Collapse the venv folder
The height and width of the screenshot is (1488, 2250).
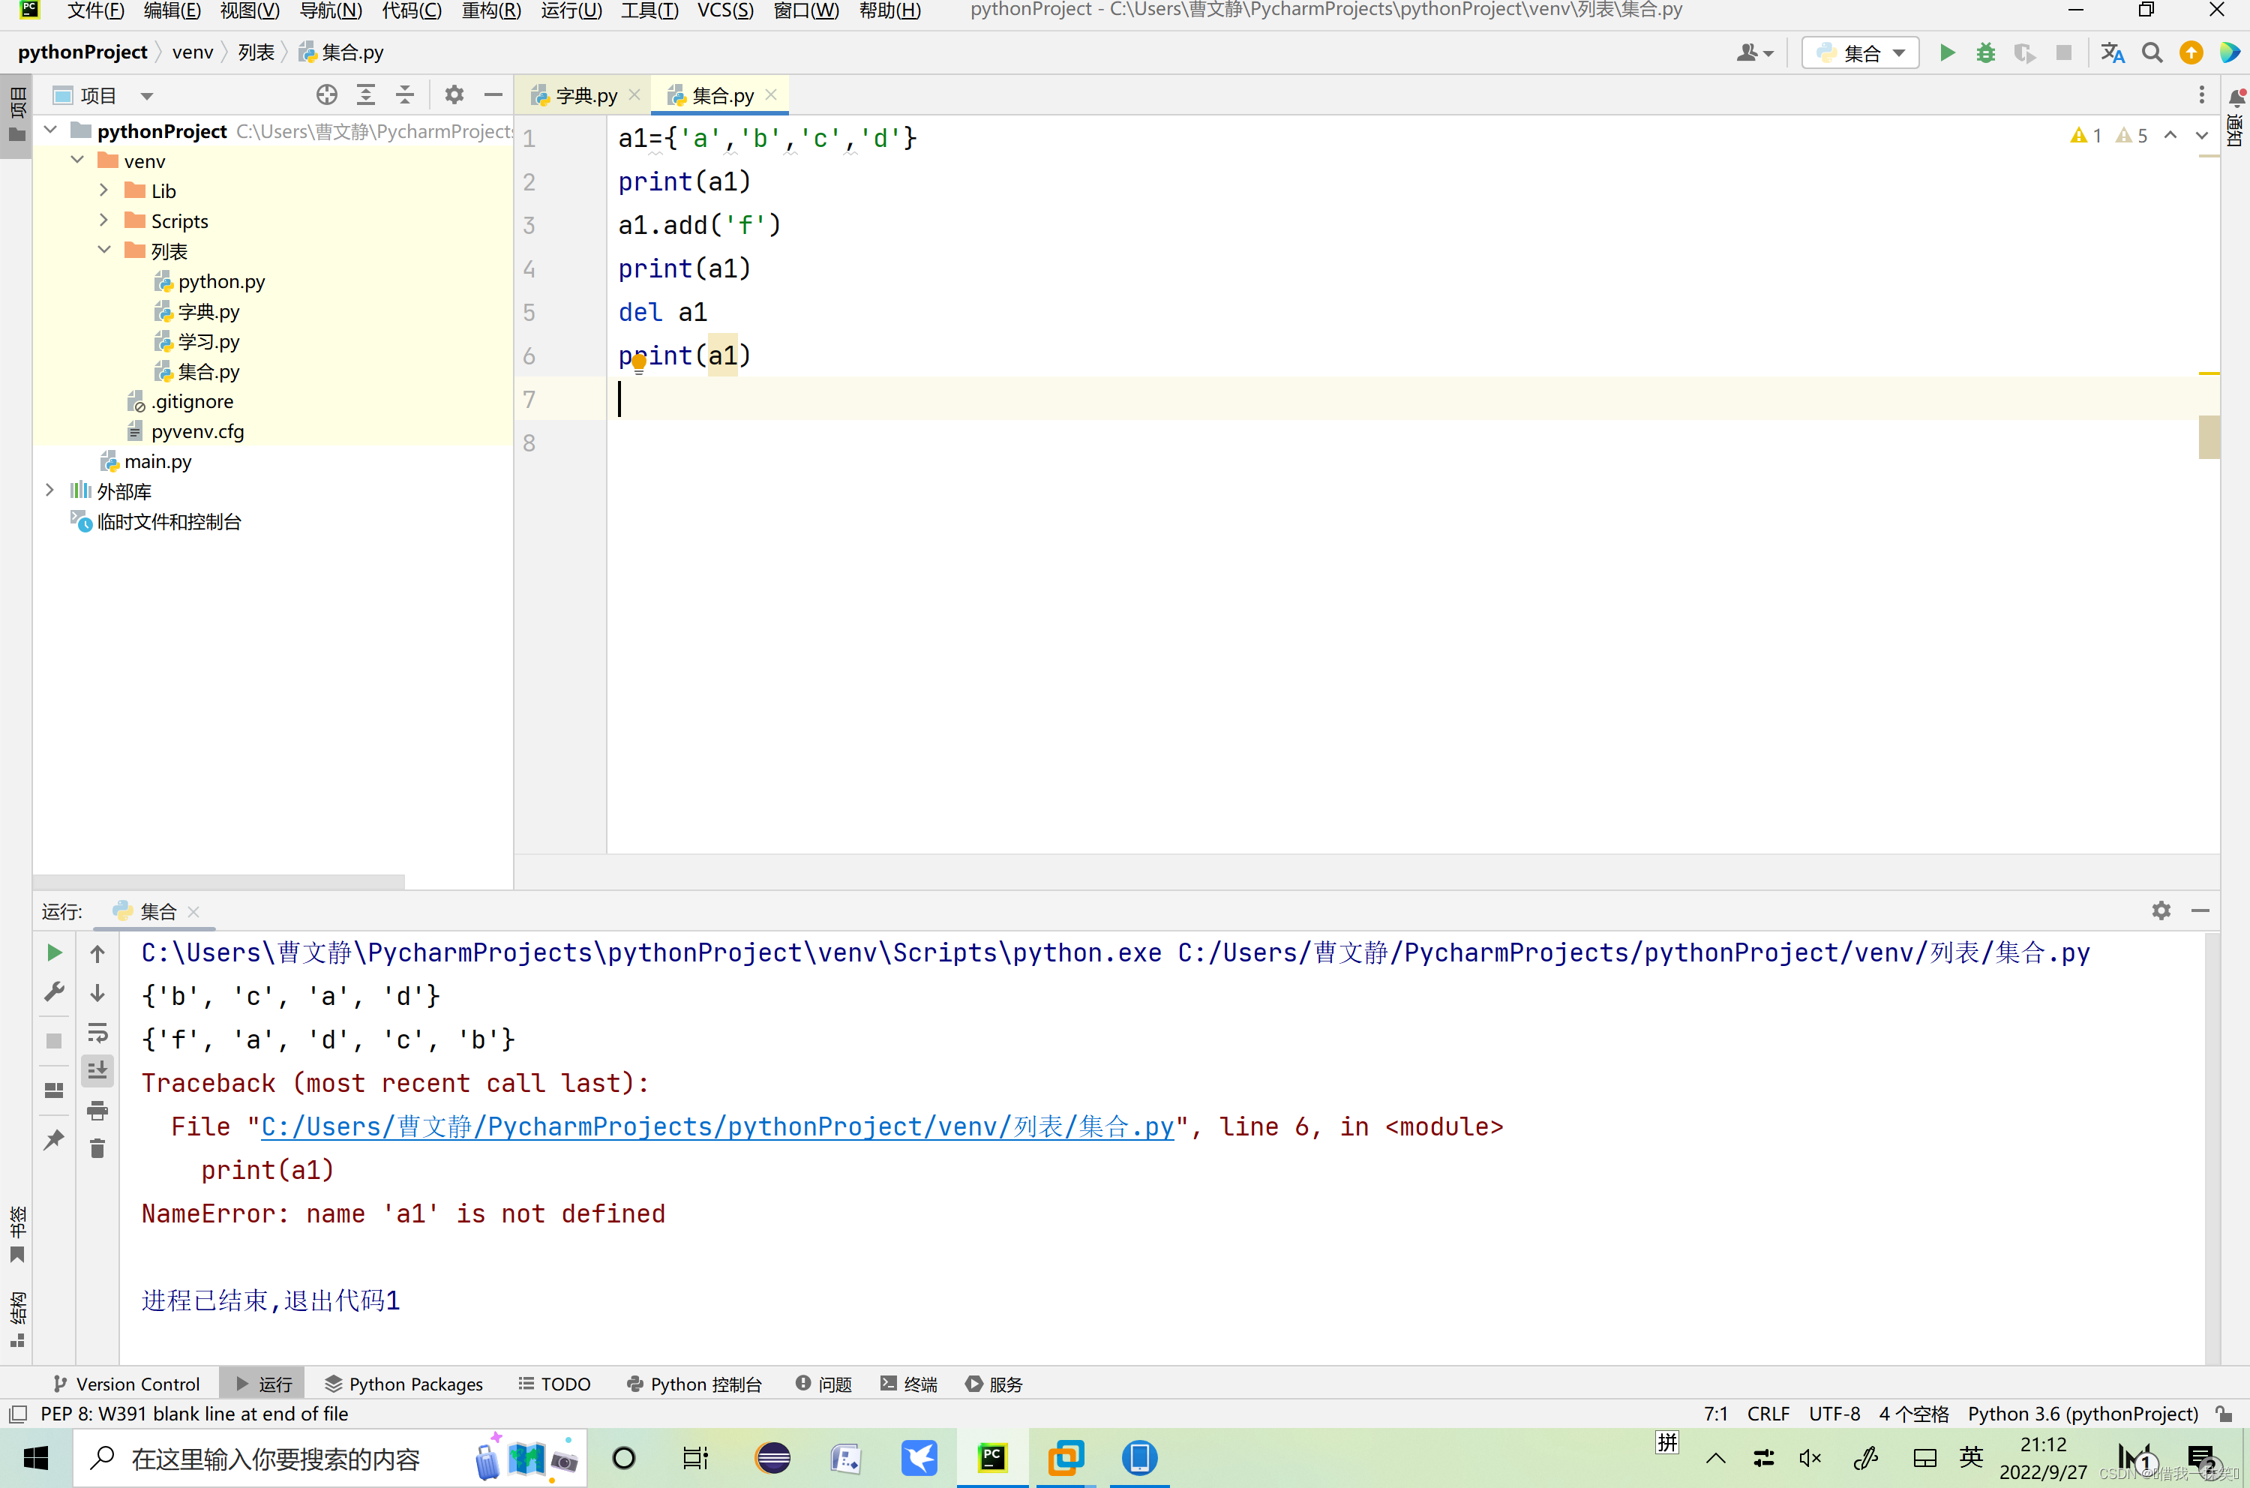pyautogui.click(x=76, y=160)
